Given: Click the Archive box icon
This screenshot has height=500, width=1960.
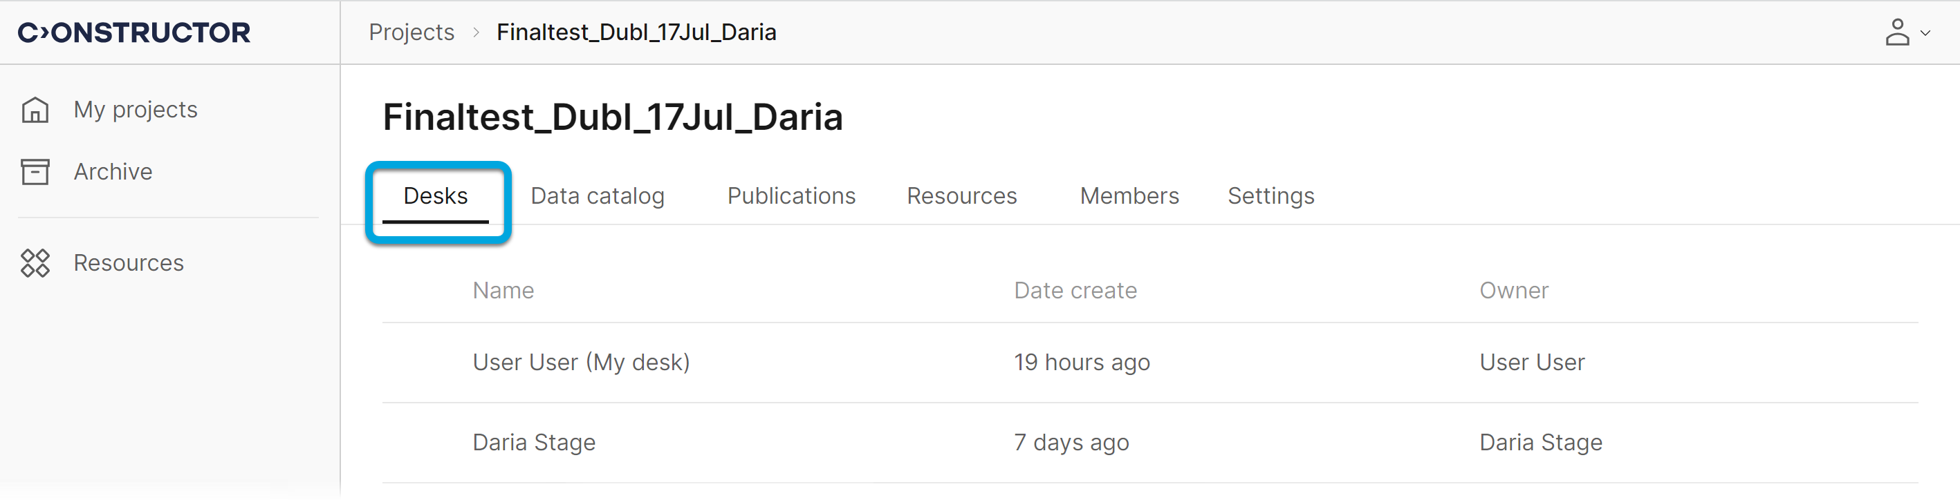Looking at the screenshot, I should (35, 172).
